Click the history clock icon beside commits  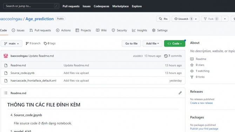click(x=166, y=56)
